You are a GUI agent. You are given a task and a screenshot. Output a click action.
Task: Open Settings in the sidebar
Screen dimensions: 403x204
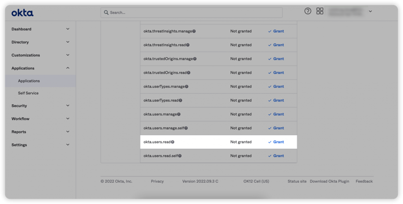coord(19,145)
